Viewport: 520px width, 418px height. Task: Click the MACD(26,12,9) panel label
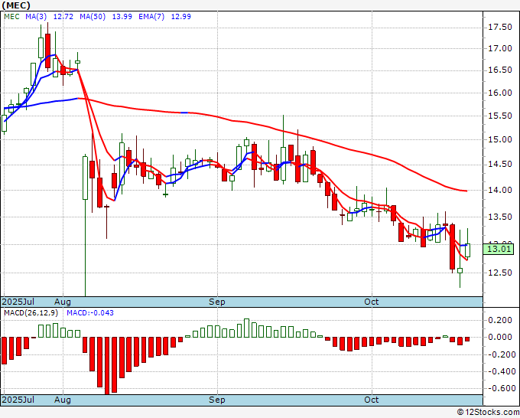pyautogui.click(x=31, y=313)
